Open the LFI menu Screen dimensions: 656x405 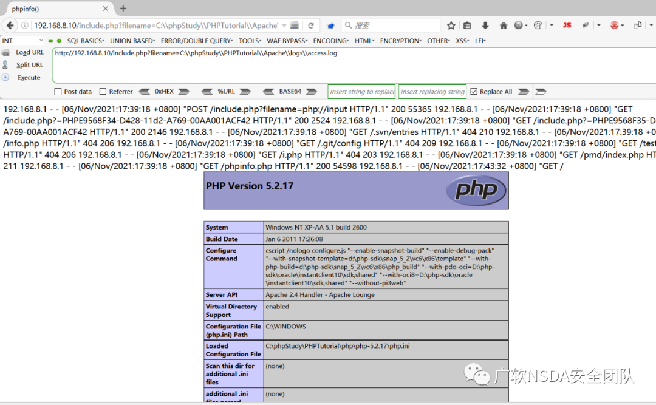[x=480, y=41]
